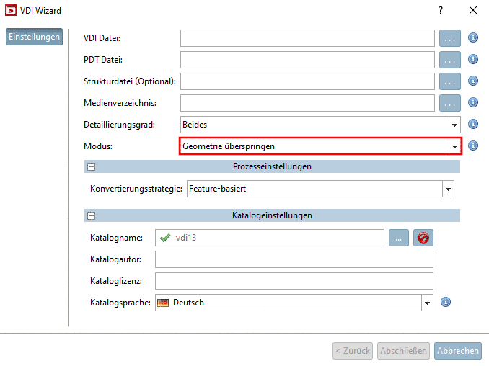Viewport: 489px width, 366px height.
Task: Select the Einstellungen tab
Action: (35, 37)
